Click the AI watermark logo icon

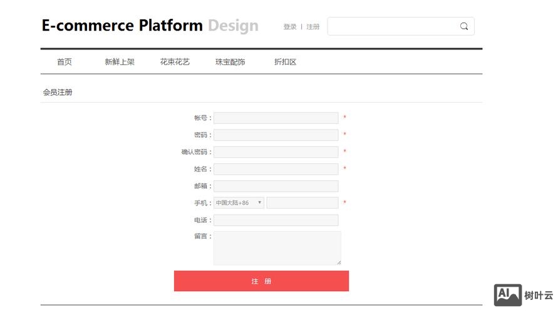tap(507, 295)
